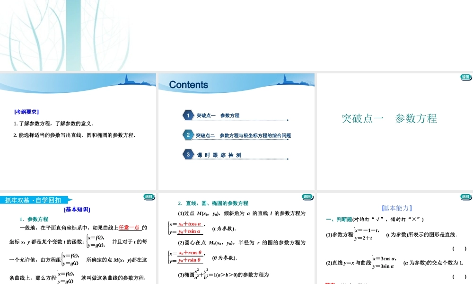Click the 返回 button on the 基本能力 slide
This screenshot has height=284, width=473.
[x=465, y=197]
